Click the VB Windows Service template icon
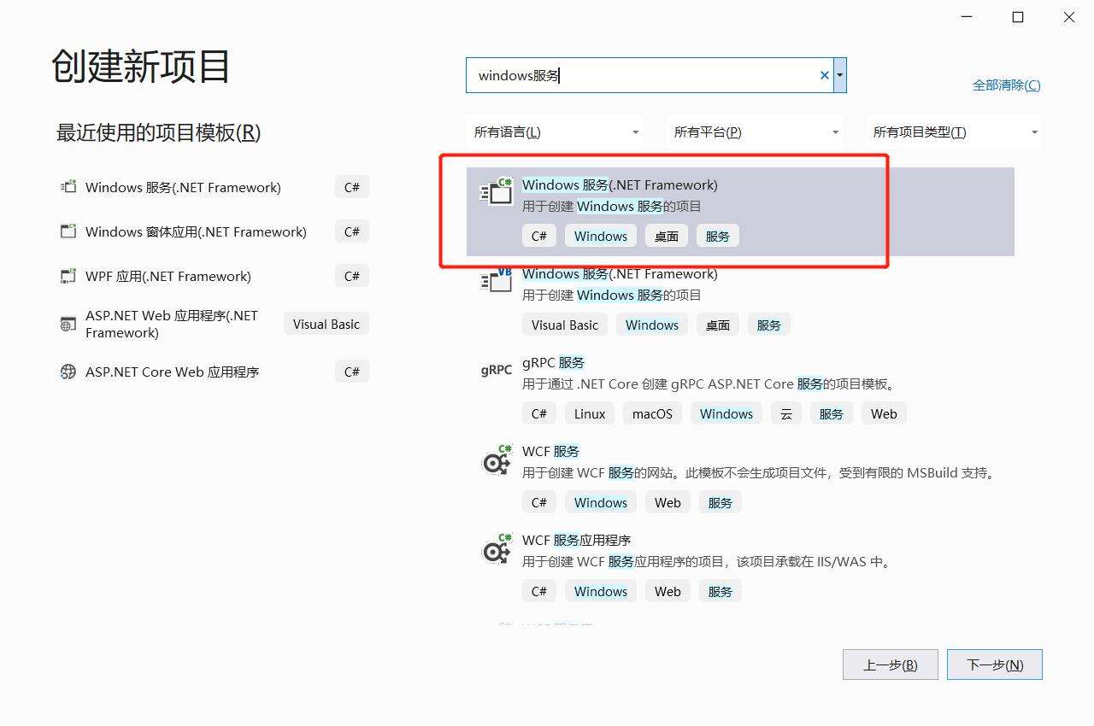 [x=496, y=280]
